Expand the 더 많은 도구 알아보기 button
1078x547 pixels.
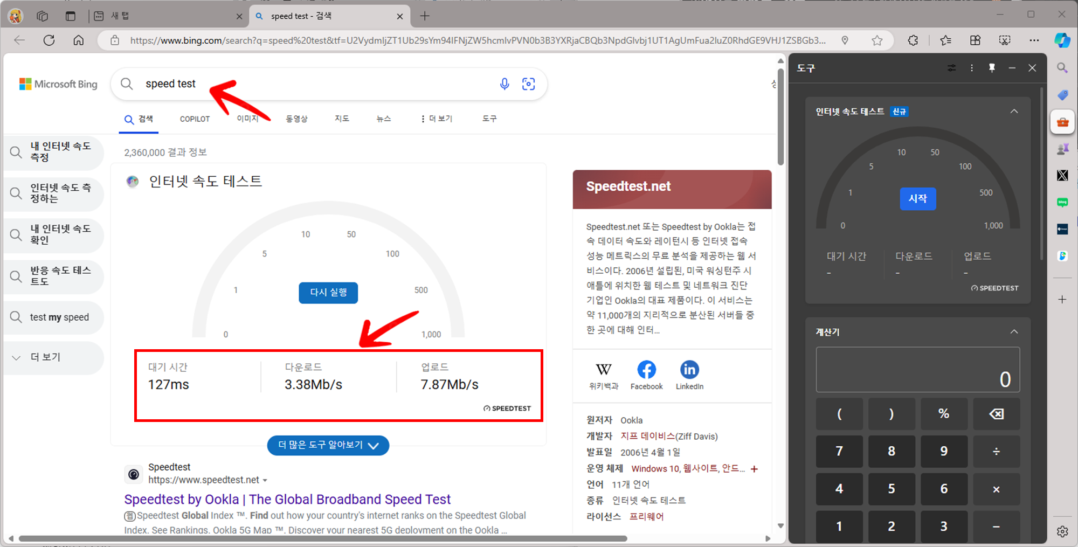(x=328, y=445)
